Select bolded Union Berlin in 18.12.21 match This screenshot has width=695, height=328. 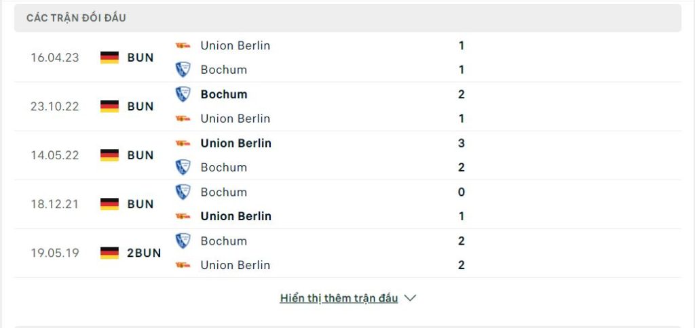236,216
